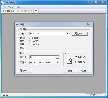Click the NUM status bar indicator
The image size is (108, 98).
click(x=93, y=95)
